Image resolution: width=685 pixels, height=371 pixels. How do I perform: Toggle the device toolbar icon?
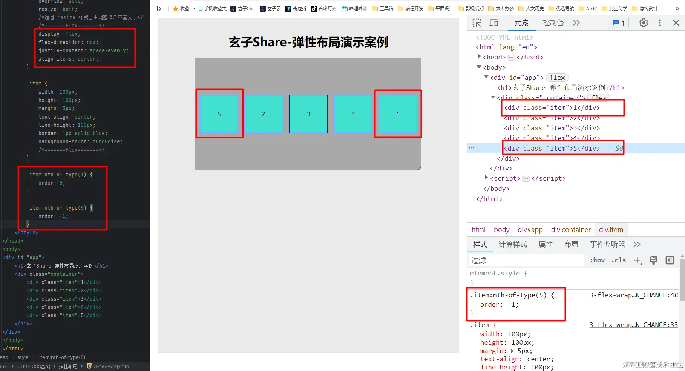coord(493,23)
